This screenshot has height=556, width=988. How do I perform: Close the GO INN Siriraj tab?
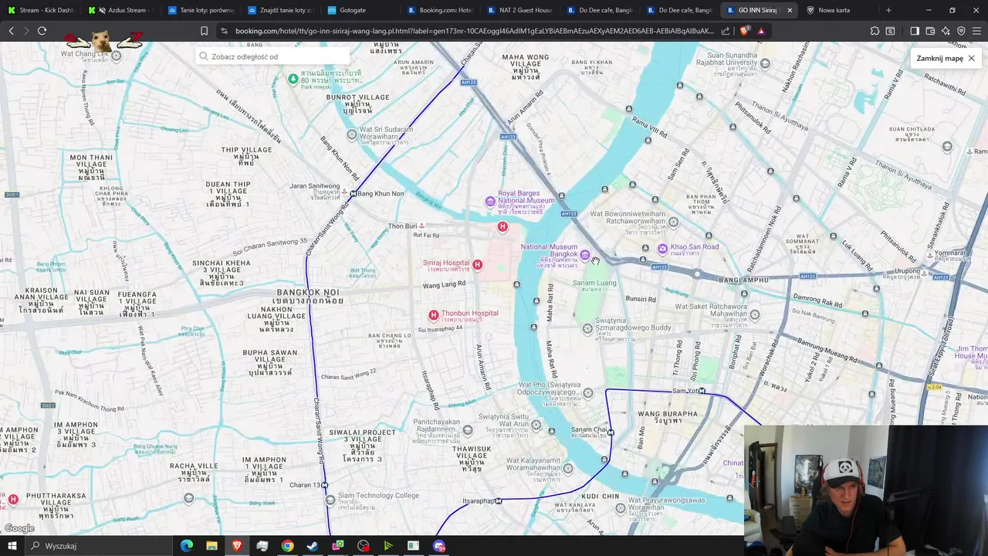pyautogui.click(x=789, y=10)
